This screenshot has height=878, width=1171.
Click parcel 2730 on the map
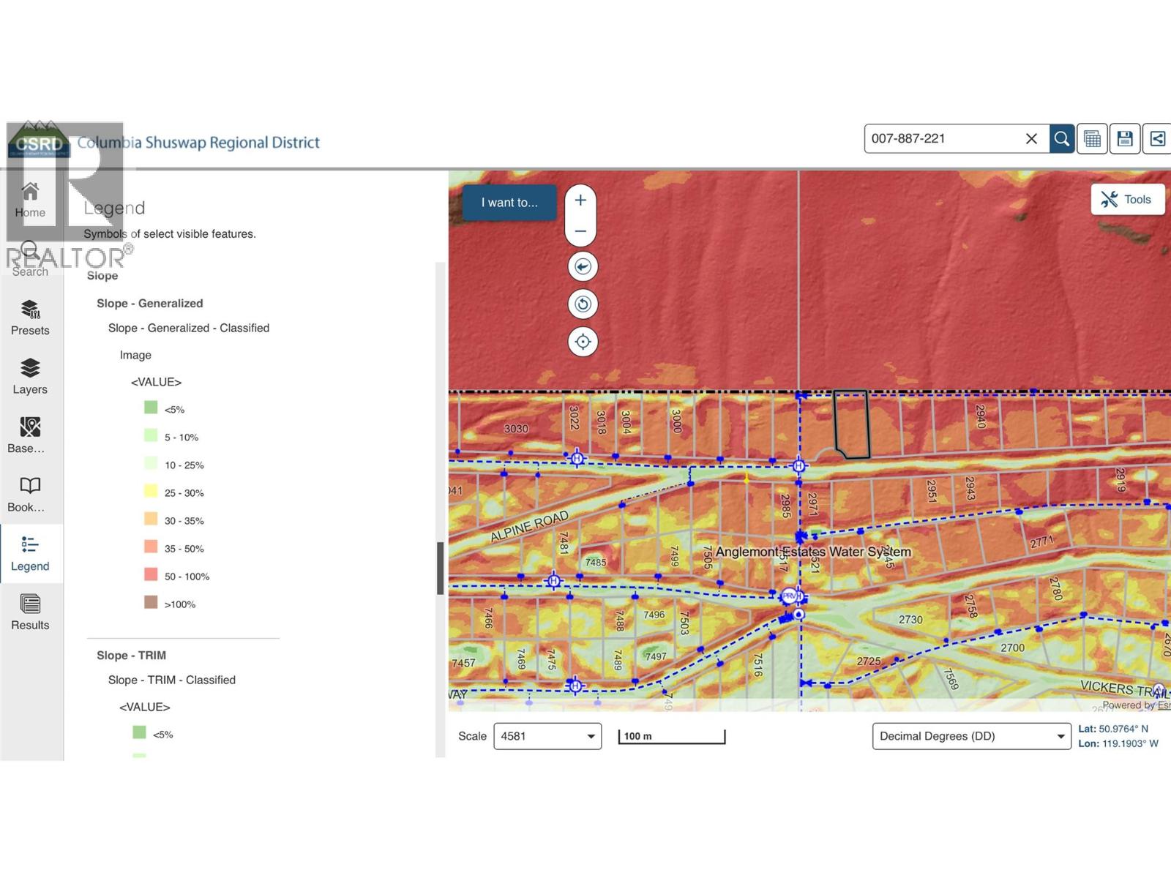pyautogui.click(x=910, y=619)
